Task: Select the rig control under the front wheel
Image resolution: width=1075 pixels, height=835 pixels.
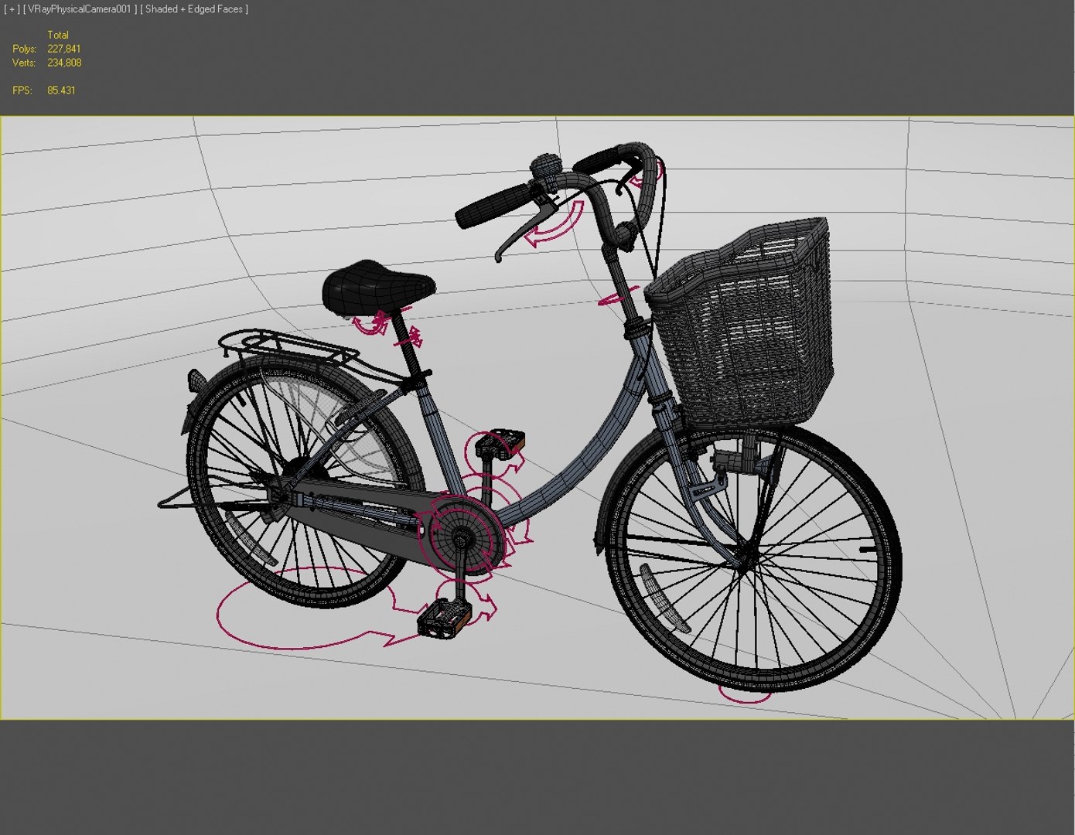Action: pyautogui.click(x=745, y=694)
